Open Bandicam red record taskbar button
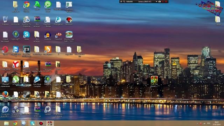Screen dimensions: 224x126 41,123
